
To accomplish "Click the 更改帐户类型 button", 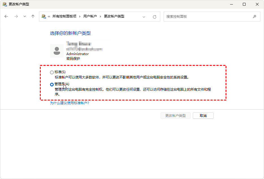I will 176,116.
